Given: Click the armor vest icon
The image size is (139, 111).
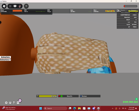Looking at the screenshot, I should [81, 96].
